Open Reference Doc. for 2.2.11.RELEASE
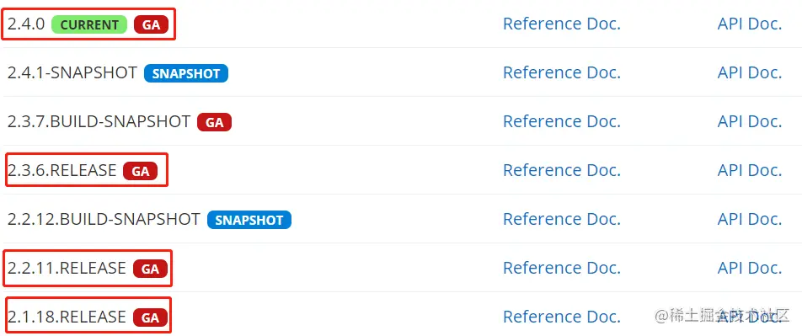Viewport: 802px width, 336px height. tap(562, 268)
